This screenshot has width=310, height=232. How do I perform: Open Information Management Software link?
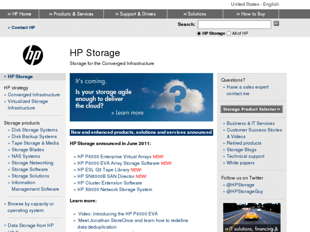[35, 186]
